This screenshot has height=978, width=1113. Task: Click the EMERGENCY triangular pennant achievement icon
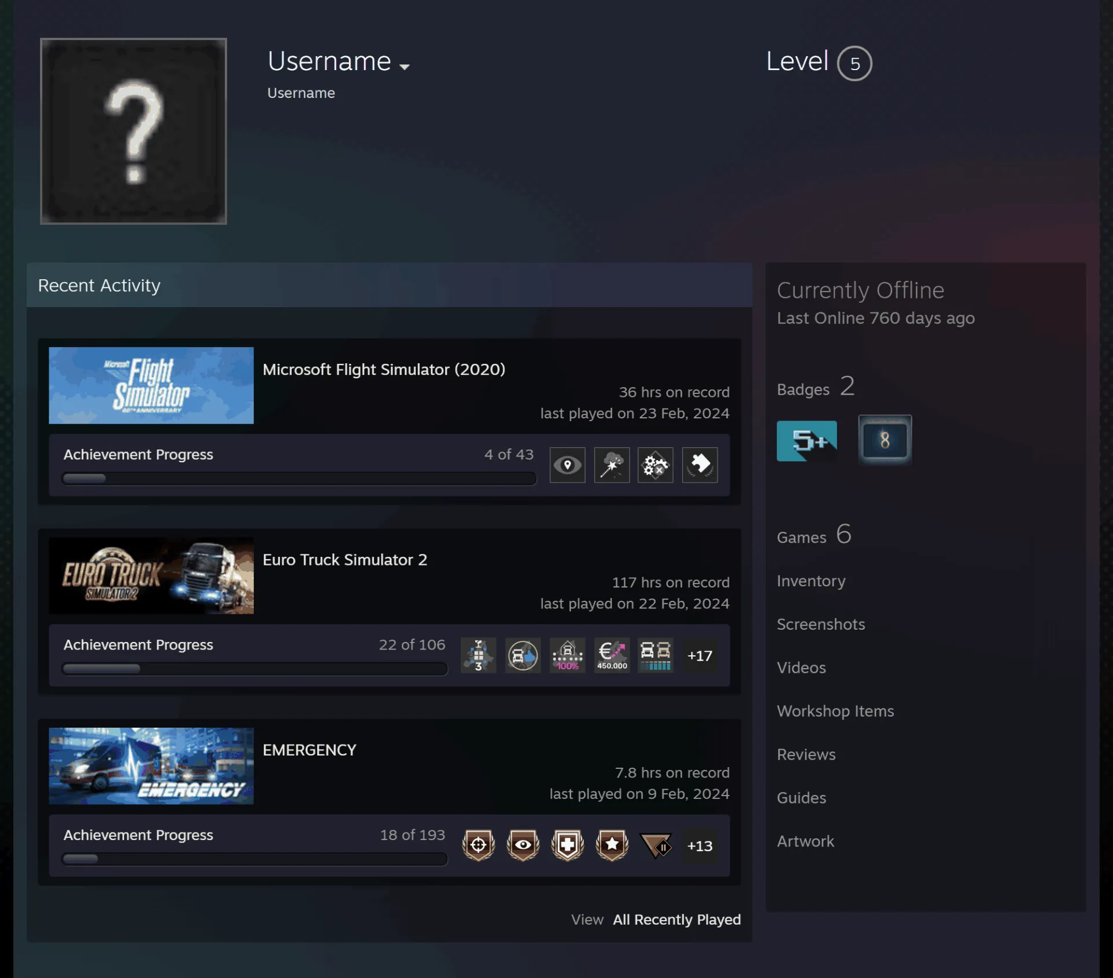pos(656,845)
